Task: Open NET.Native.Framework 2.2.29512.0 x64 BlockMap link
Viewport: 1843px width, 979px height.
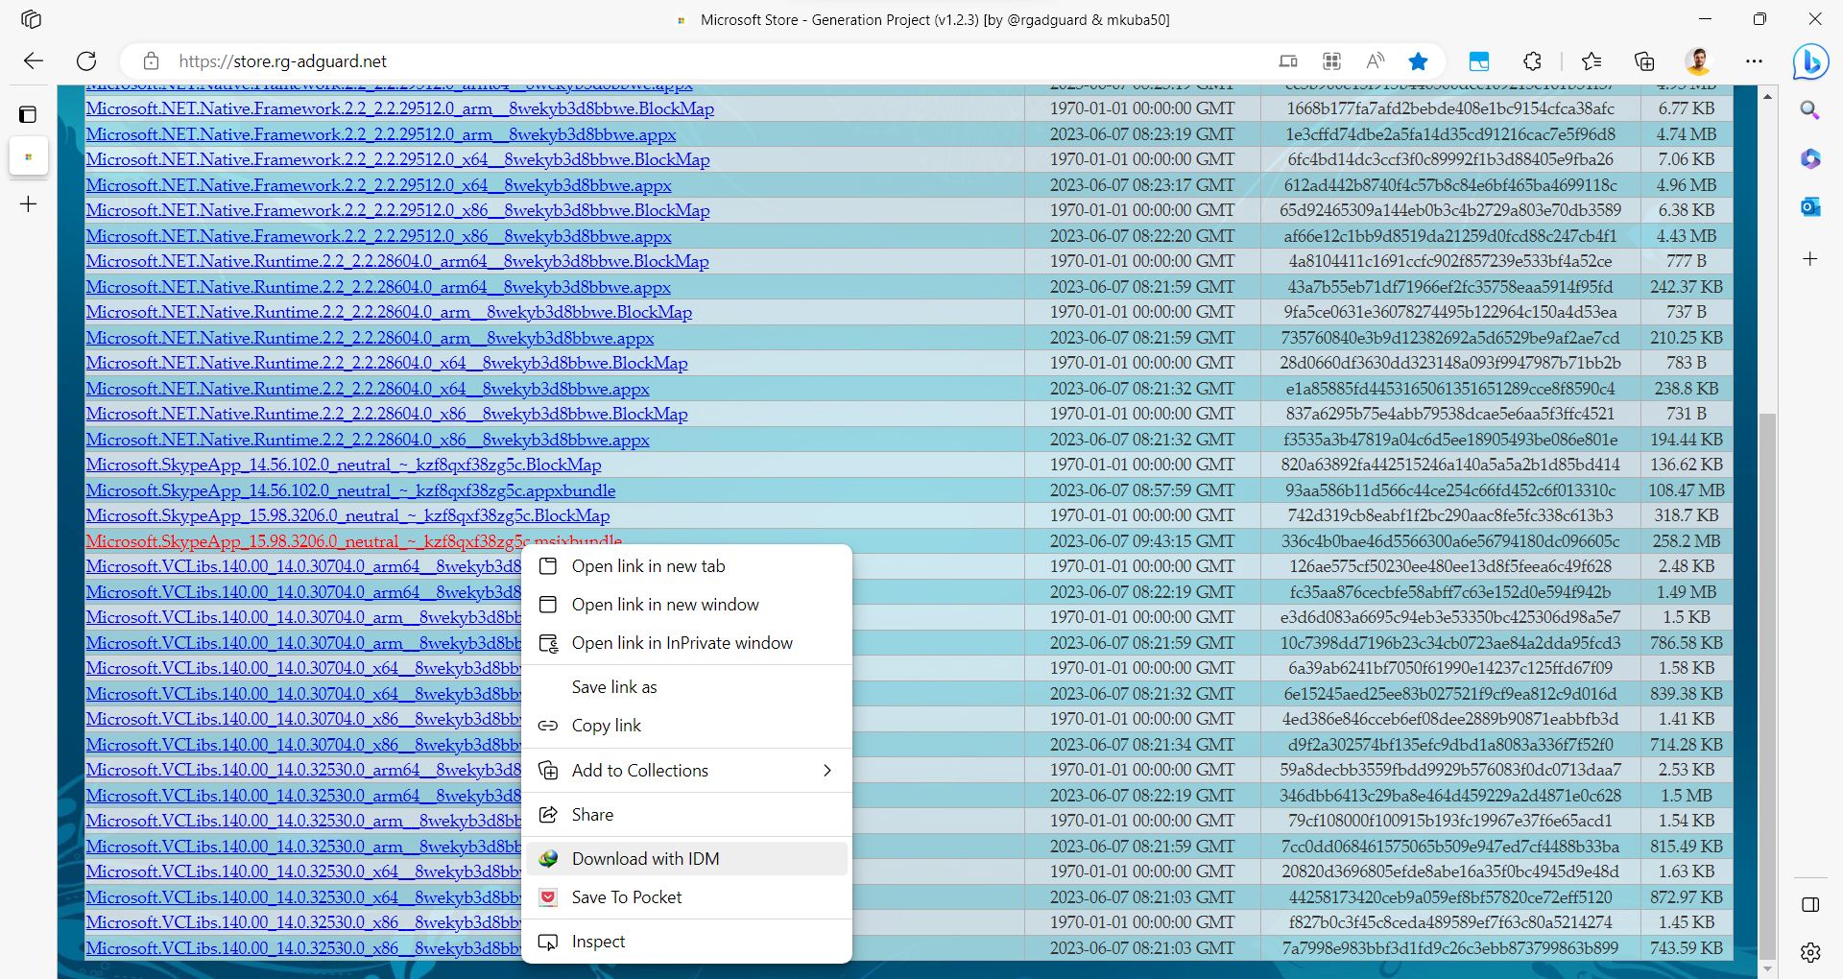Action: pyautogui.click(x=397, y=159)
